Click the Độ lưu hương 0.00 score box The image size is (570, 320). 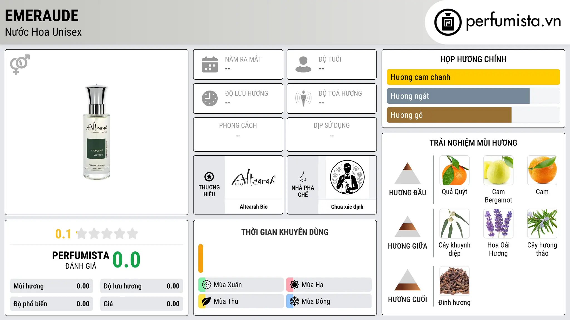[x=141, y=286]
